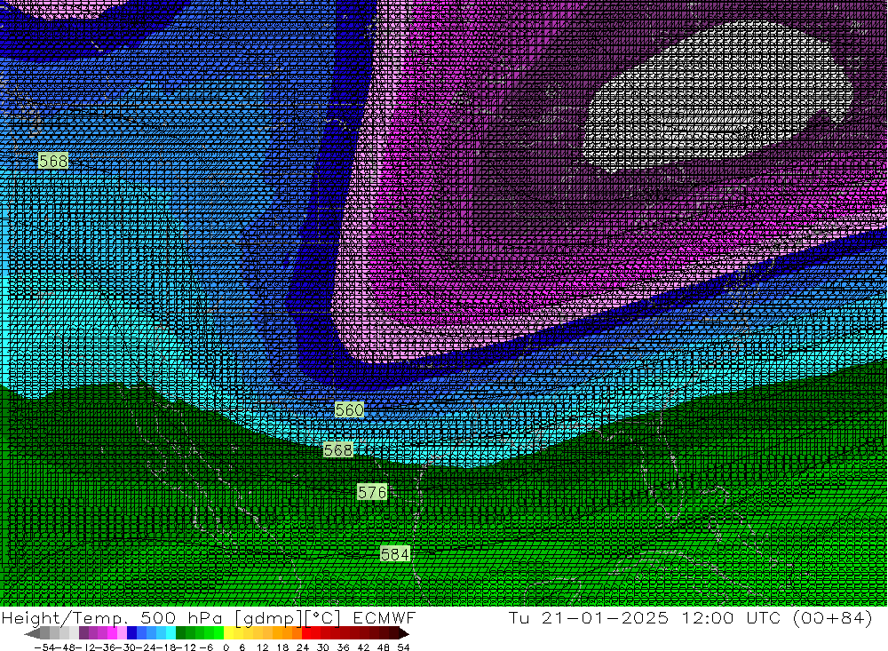Image resolution: width=888 pixels, height=651 pixels.
Task: Click the '-6' legend scale value
Action: pyautogui.click(x=206, y=647)
